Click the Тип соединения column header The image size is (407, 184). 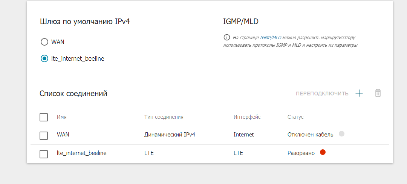[x=164, y=117]
